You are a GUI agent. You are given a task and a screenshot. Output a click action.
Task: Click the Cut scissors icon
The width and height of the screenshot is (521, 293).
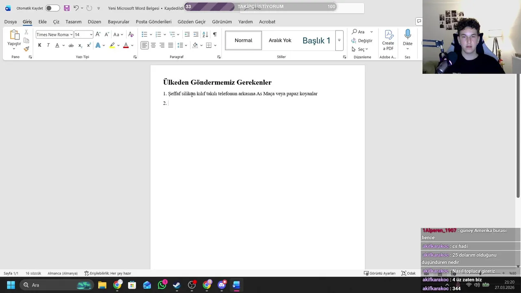coord(26,32)
